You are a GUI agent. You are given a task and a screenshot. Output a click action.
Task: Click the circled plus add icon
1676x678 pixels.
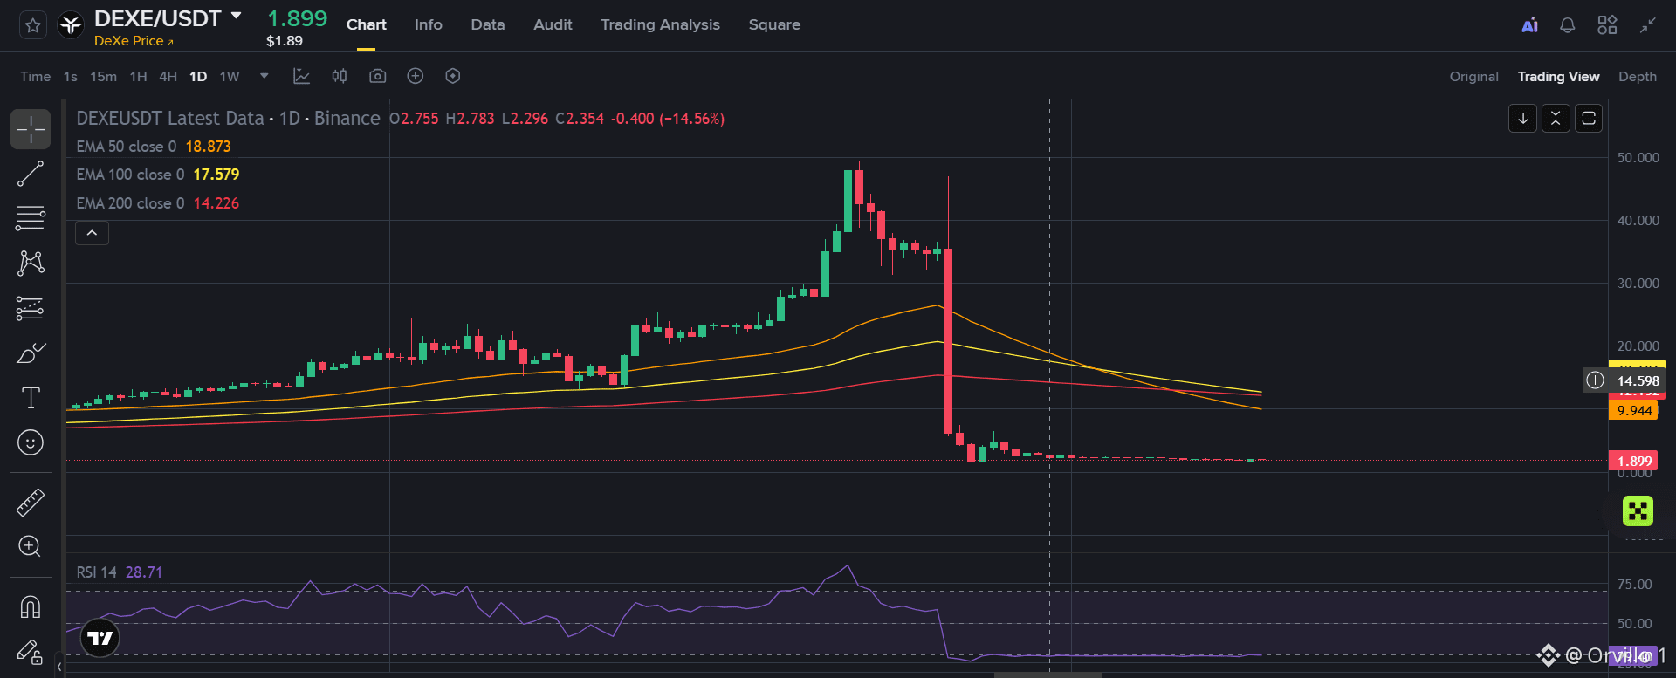click(416, 77)
